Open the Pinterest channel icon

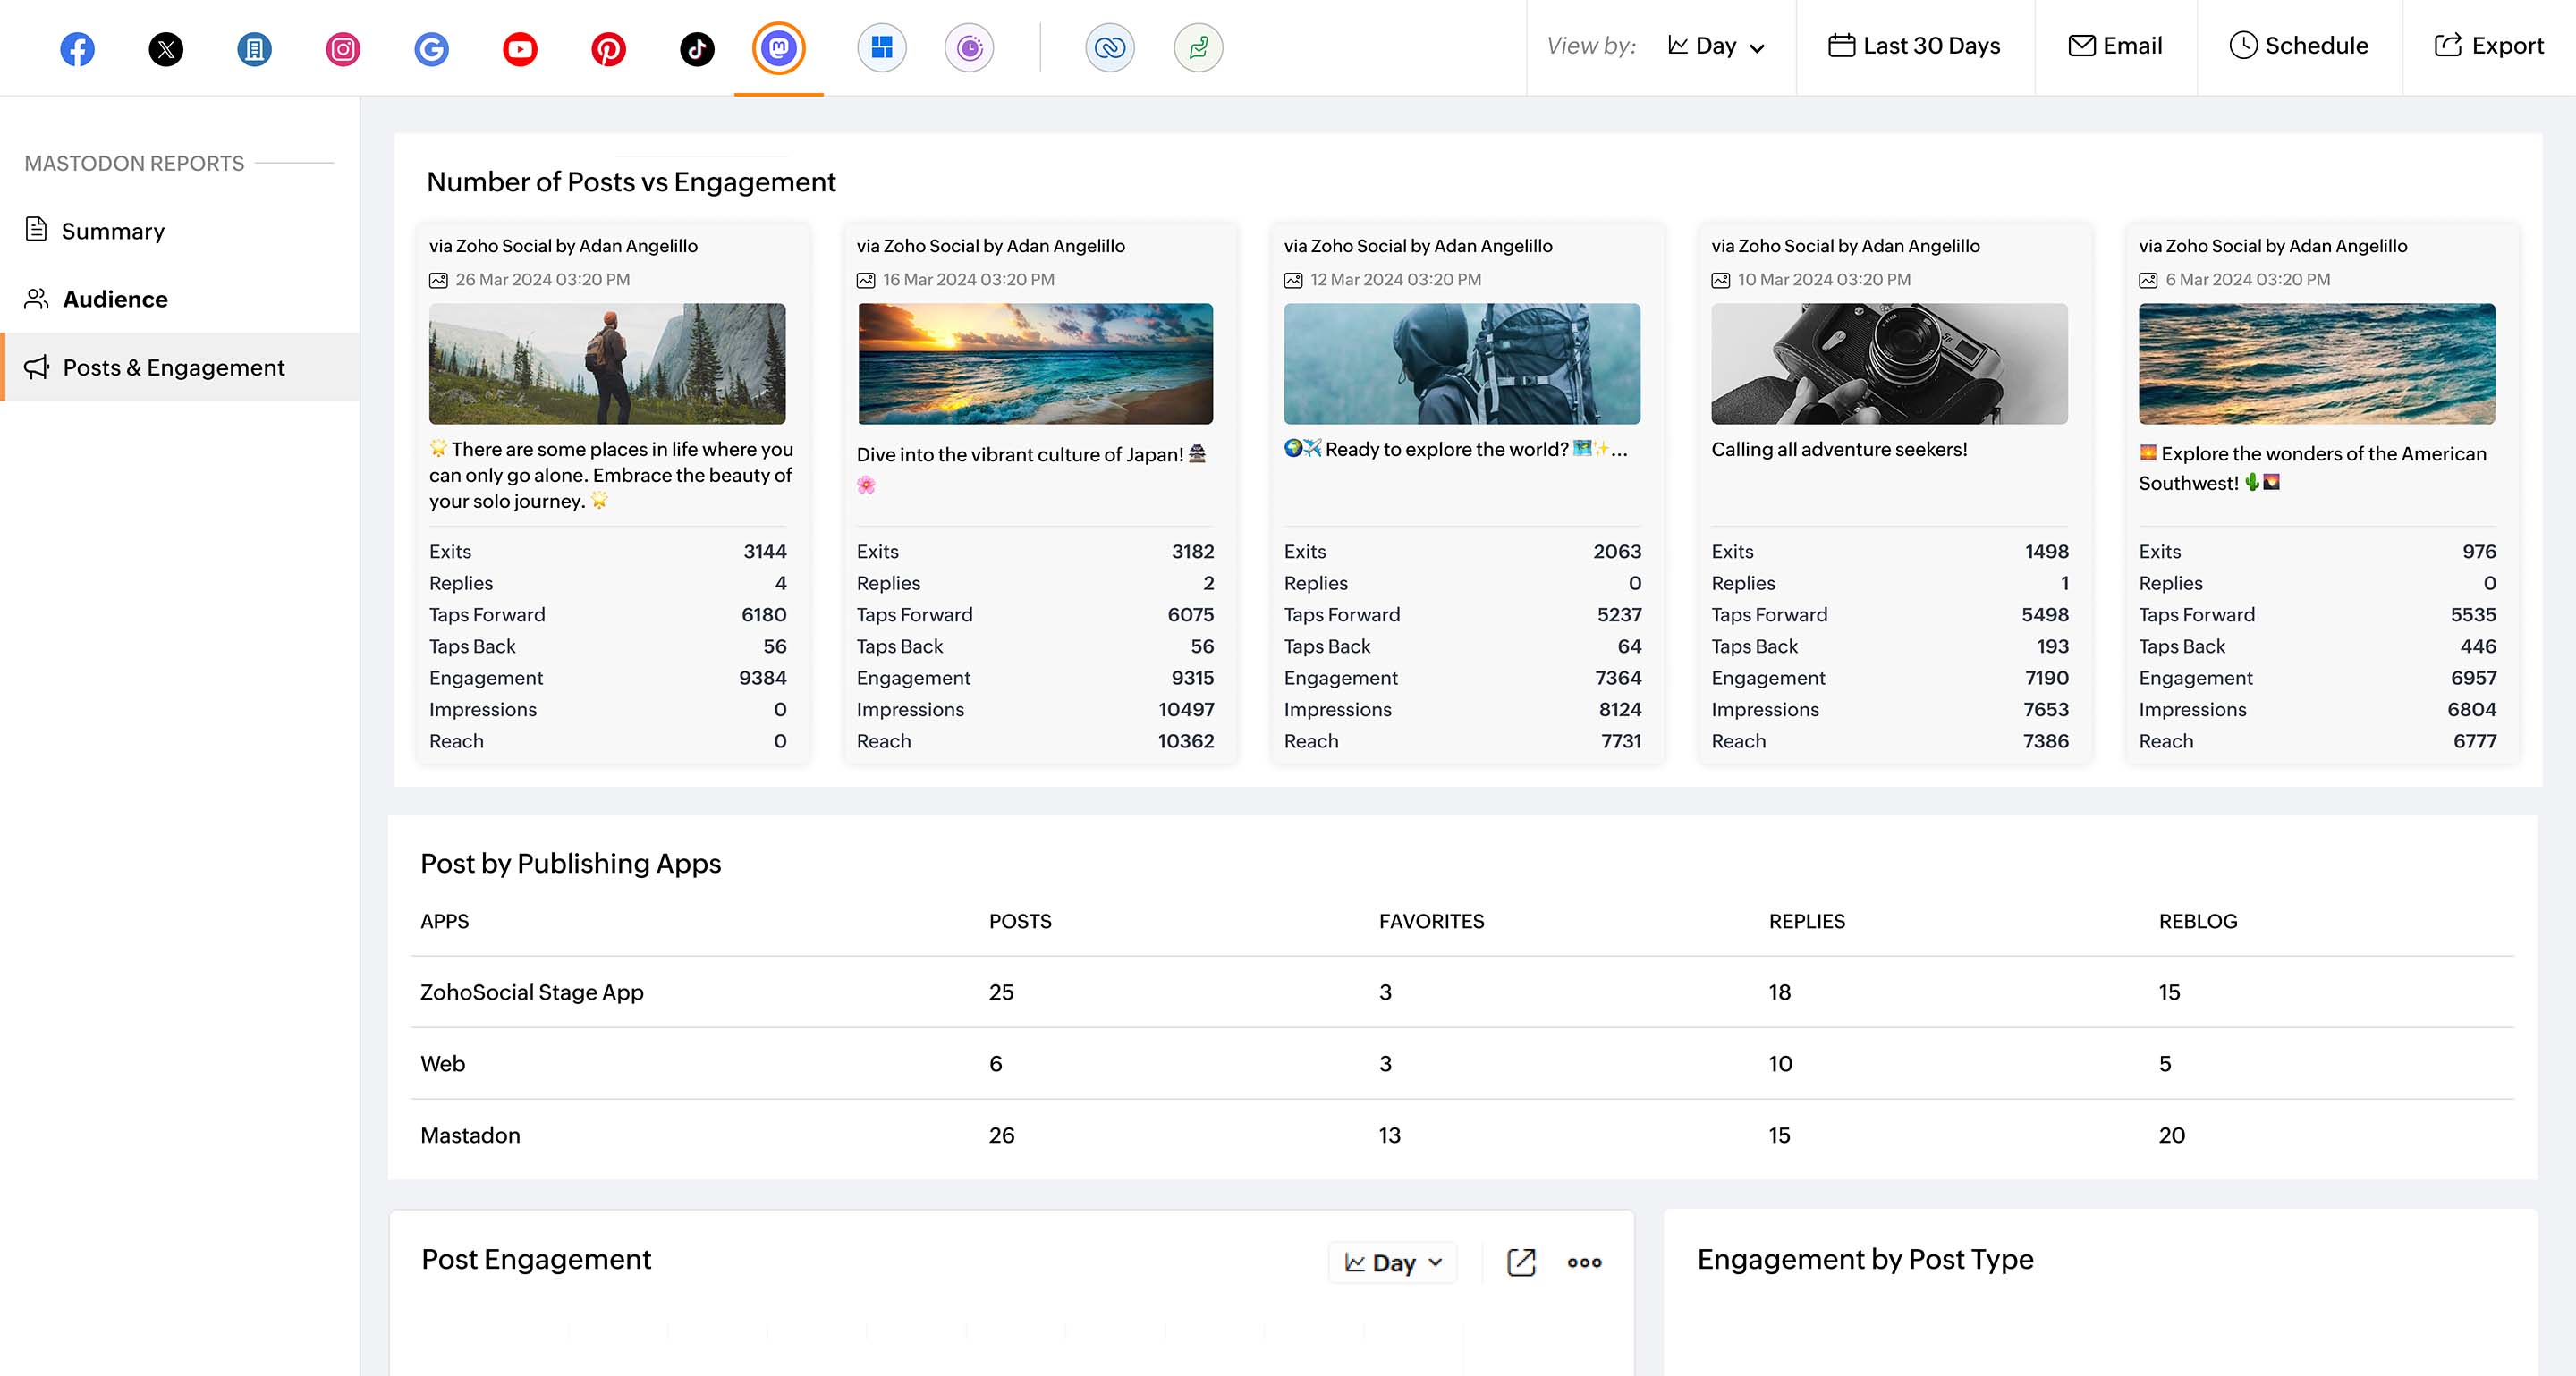(x=608, y=48)
